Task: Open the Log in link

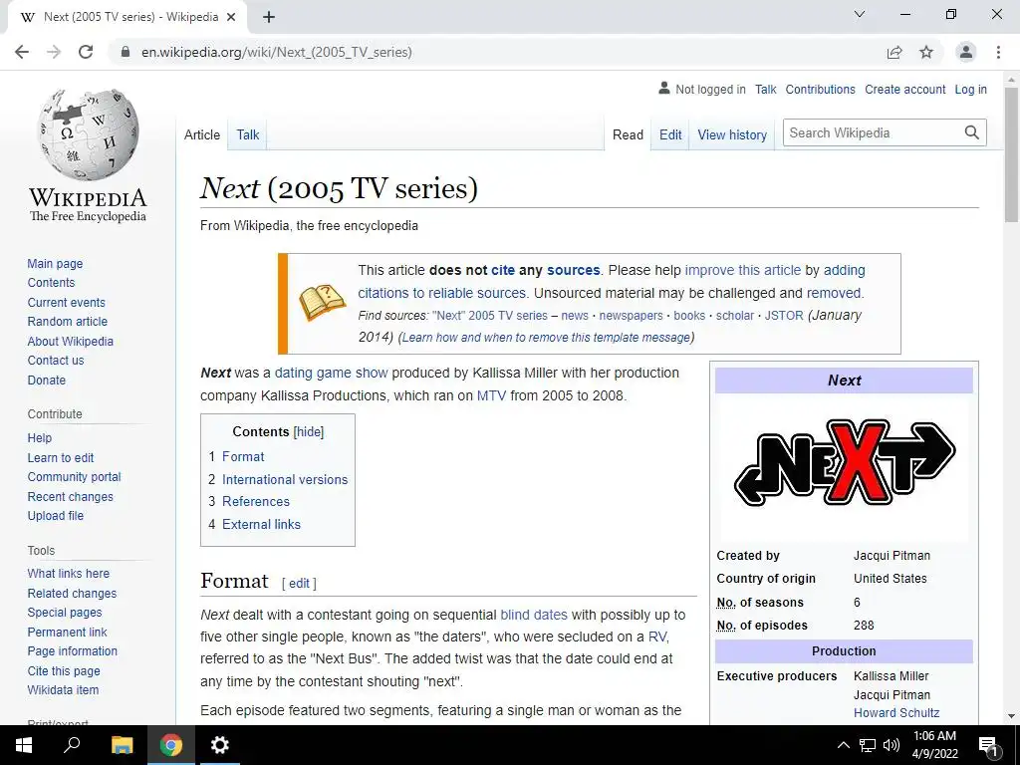Action: click(x=970, y=89)
